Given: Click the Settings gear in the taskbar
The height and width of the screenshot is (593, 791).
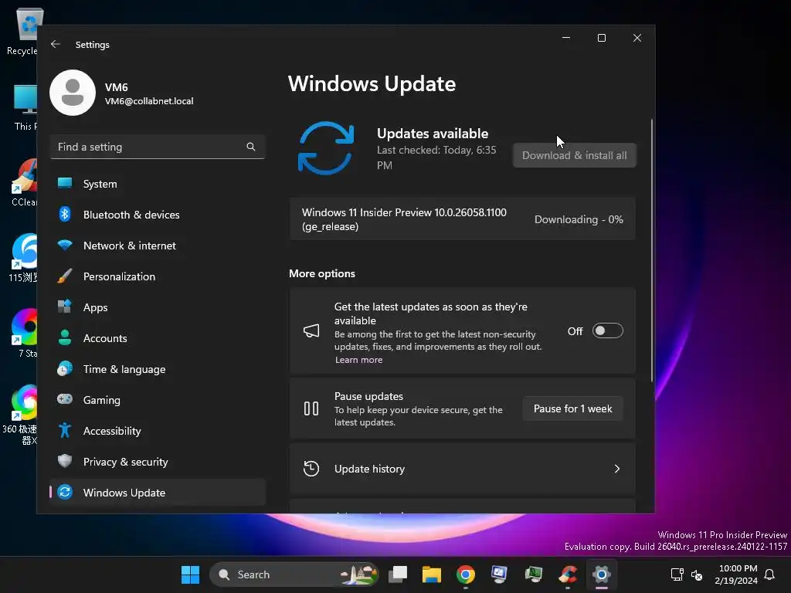Looking at the screenshot, I should point(601,574).
